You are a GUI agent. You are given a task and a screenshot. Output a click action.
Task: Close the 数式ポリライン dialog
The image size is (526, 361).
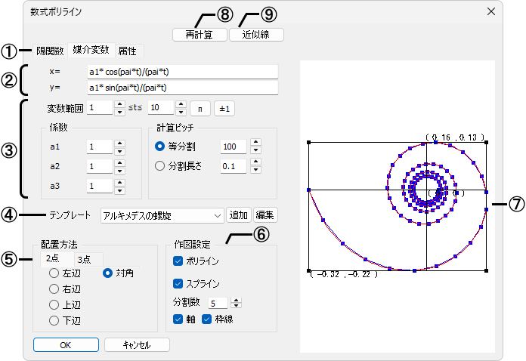pos(491,12)
